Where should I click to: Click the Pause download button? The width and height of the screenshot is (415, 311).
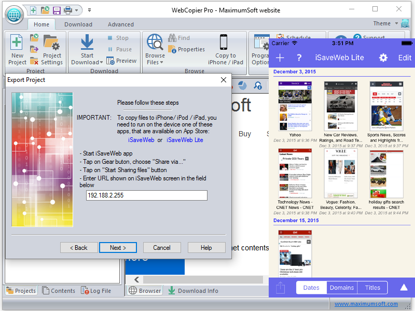[120, 49]
